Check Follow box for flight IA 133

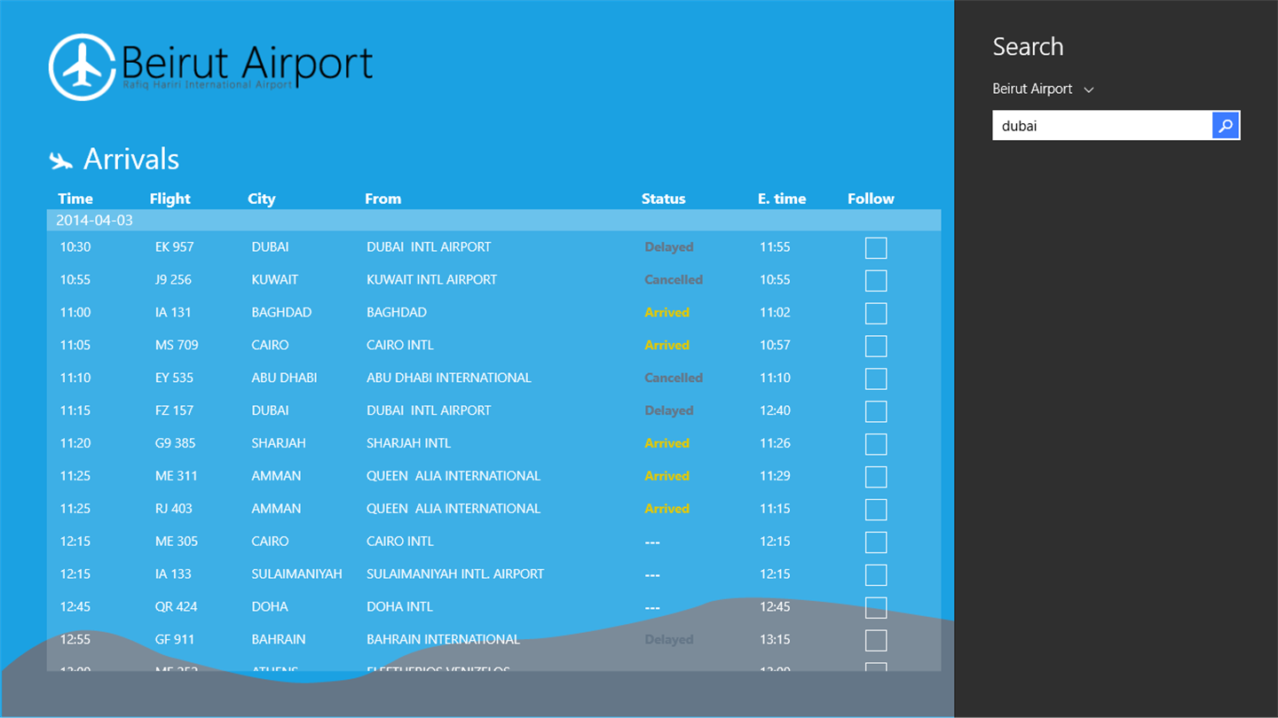876,575
